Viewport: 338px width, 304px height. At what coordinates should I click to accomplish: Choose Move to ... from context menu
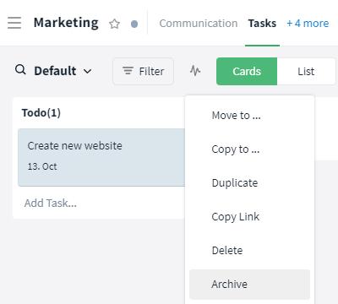coord(249,116)
